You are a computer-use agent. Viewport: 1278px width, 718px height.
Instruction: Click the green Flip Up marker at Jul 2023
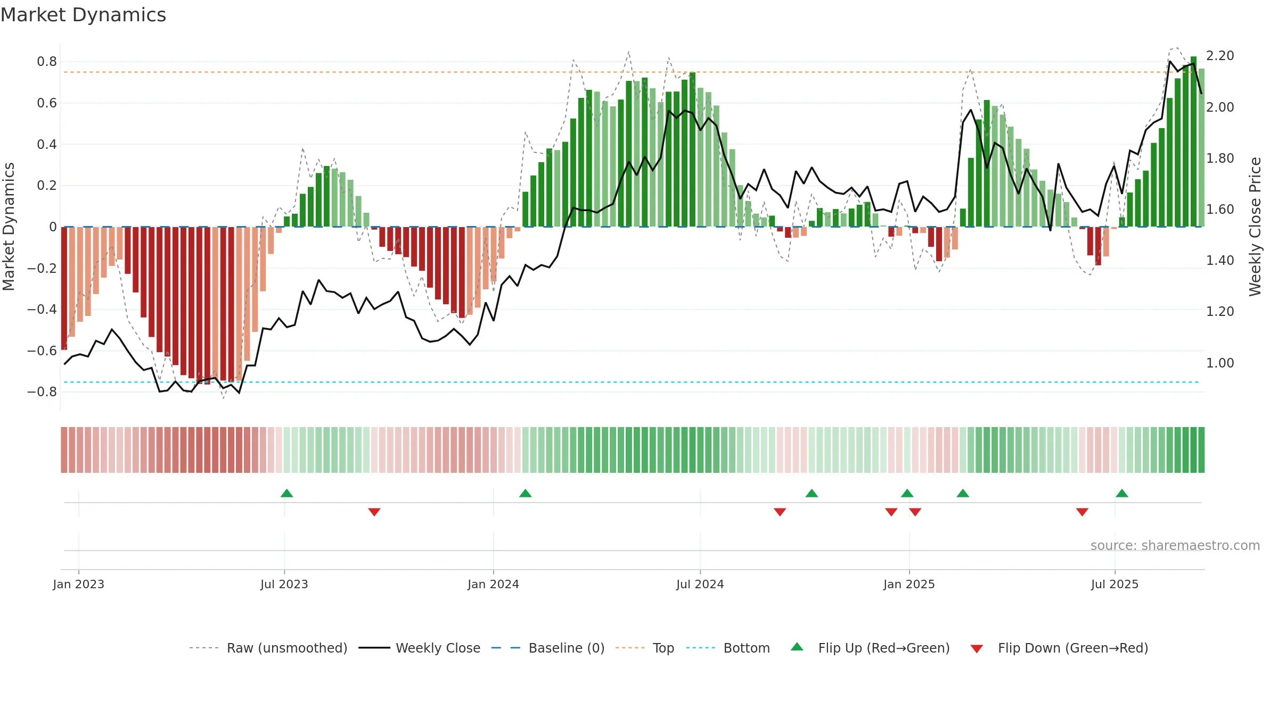point(286,493)
